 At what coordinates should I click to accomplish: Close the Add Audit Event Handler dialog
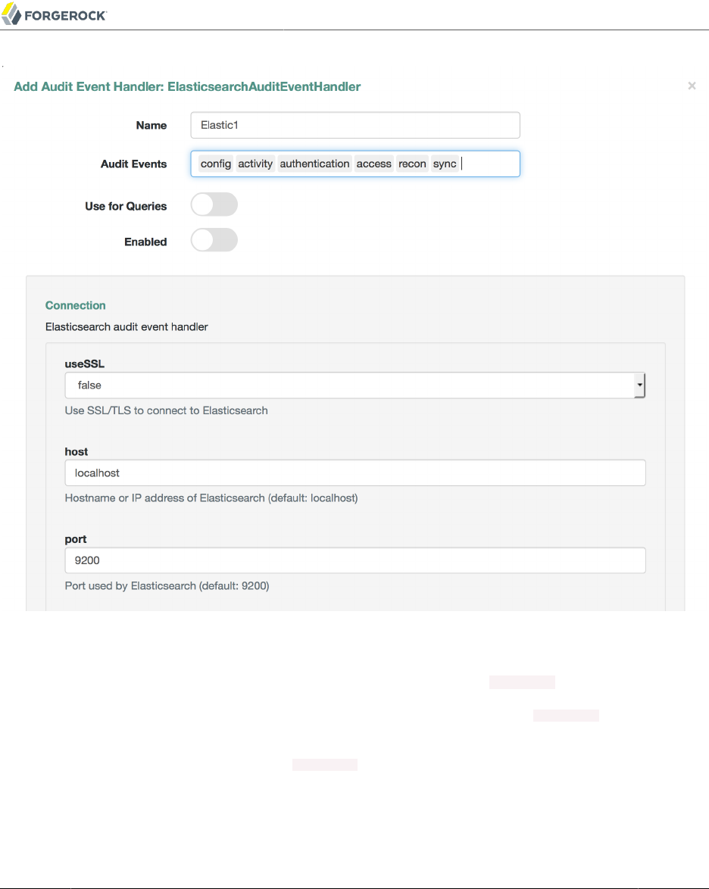click(x=692, y=86)
